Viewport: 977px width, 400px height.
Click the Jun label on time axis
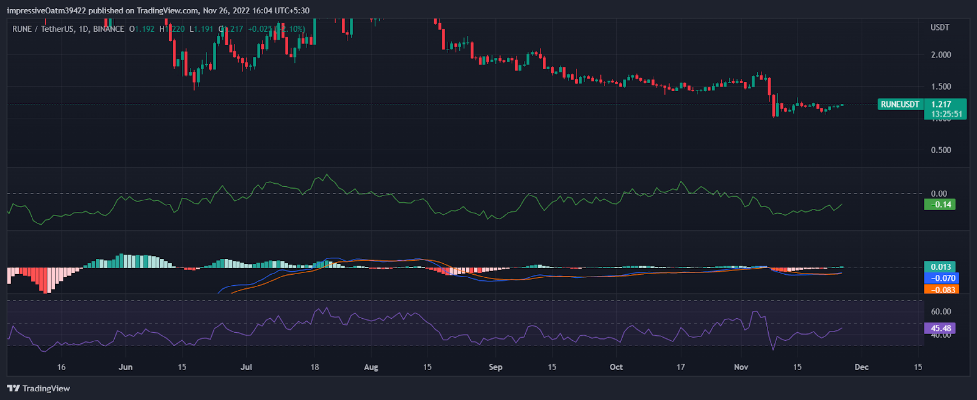click(125, 367)
